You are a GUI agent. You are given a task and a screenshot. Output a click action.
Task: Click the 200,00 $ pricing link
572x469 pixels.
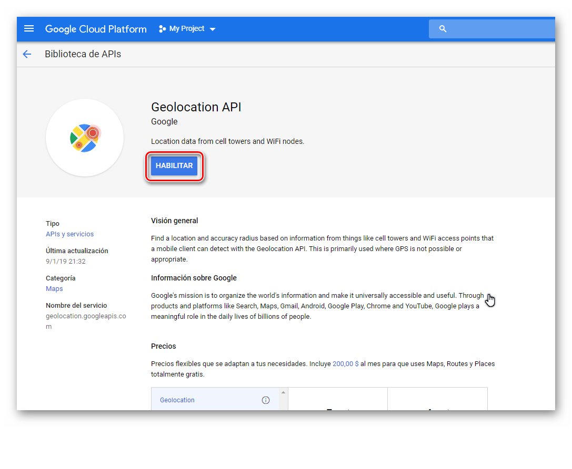[x=345, y=364]
